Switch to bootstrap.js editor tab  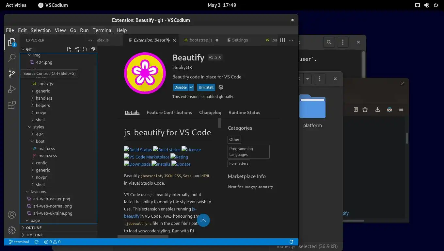[201, 40]
